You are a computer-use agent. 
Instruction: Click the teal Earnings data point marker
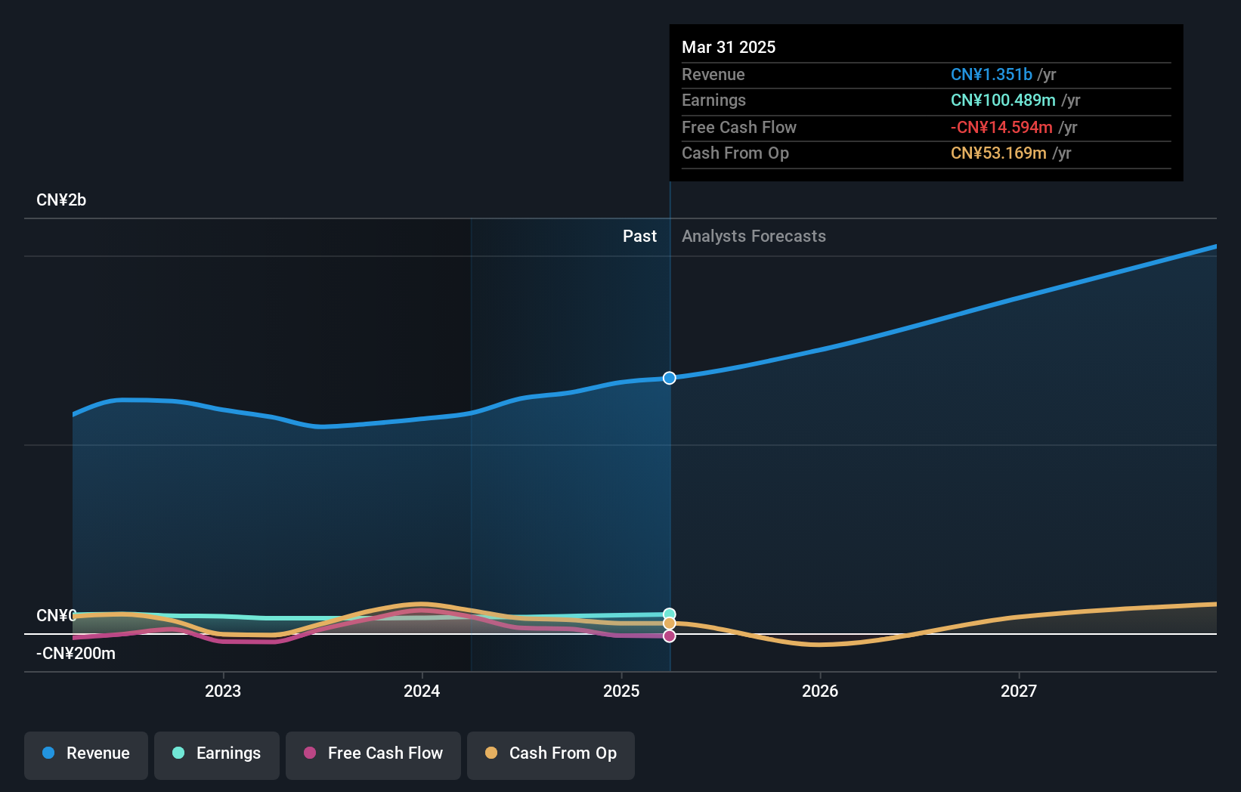point(670,614)
